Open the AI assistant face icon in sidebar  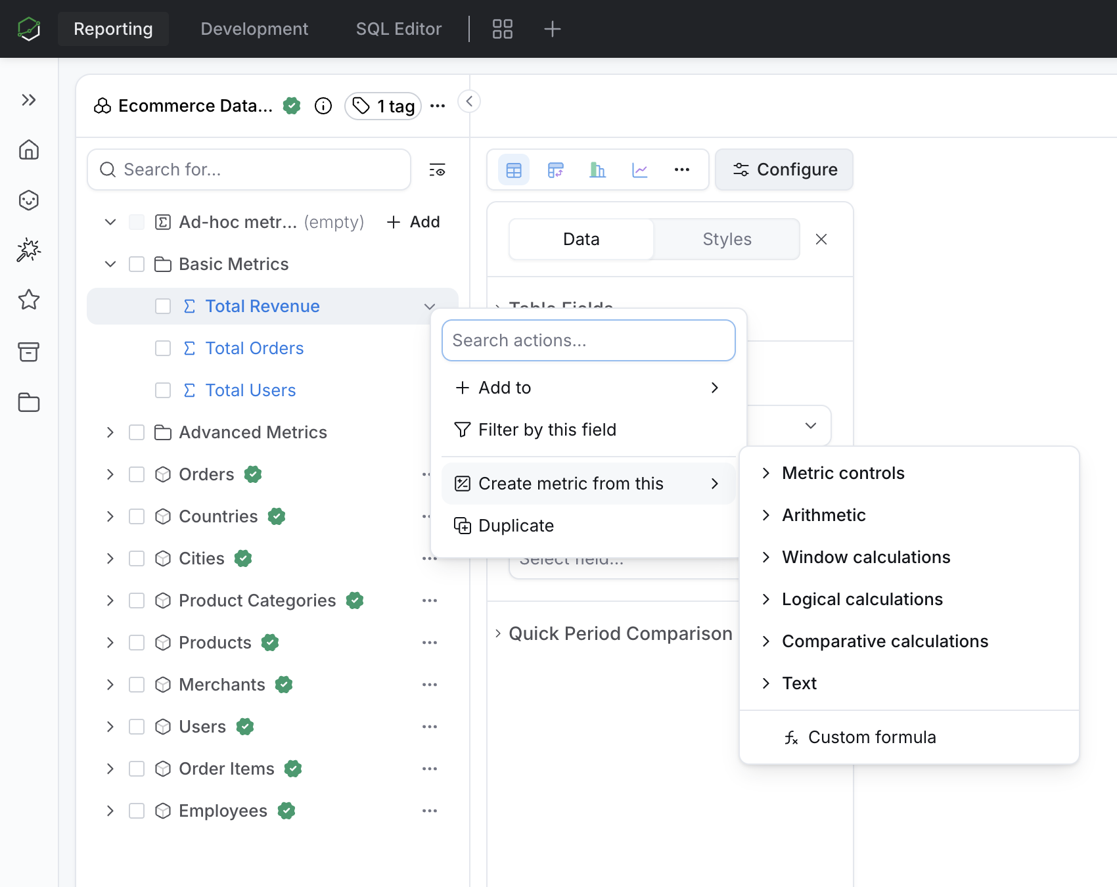[x=29, y=200]
